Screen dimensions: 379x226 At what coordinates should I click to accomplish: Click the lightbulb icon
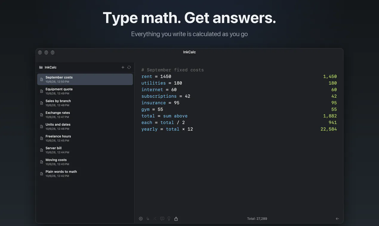(x=169, y=219)
